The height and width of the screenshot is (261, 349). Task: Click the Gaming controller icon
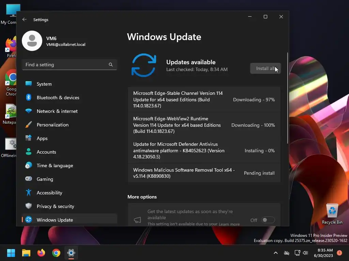29,179
